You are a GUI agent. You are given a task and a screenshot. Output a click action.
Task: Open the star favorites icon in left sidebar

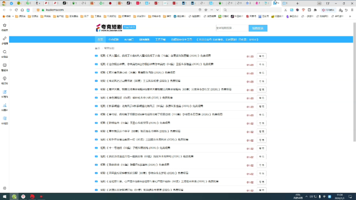tap(4, 25)
